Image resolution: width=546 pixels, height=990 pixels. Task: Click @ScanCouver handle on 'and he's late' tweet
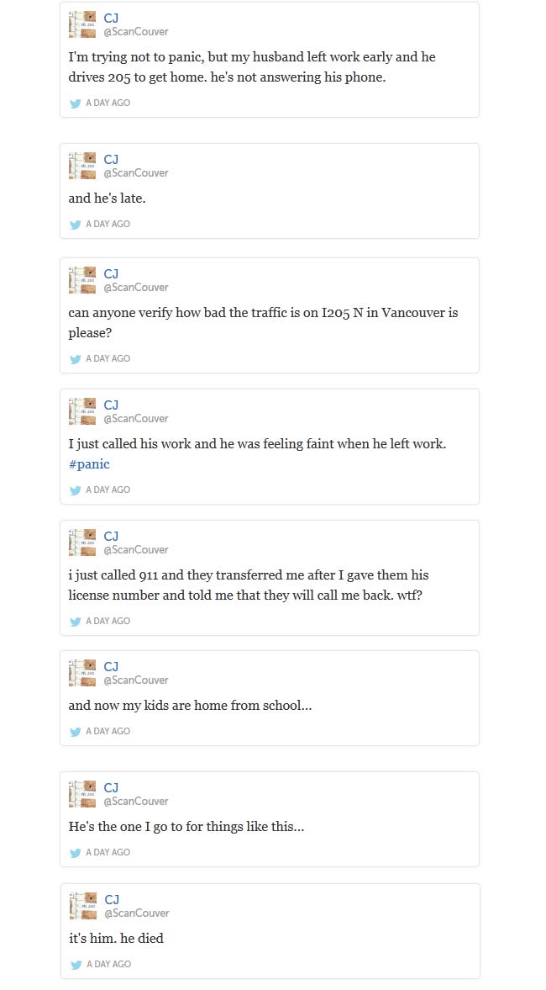pyautogui.click(x=136, y=173)
